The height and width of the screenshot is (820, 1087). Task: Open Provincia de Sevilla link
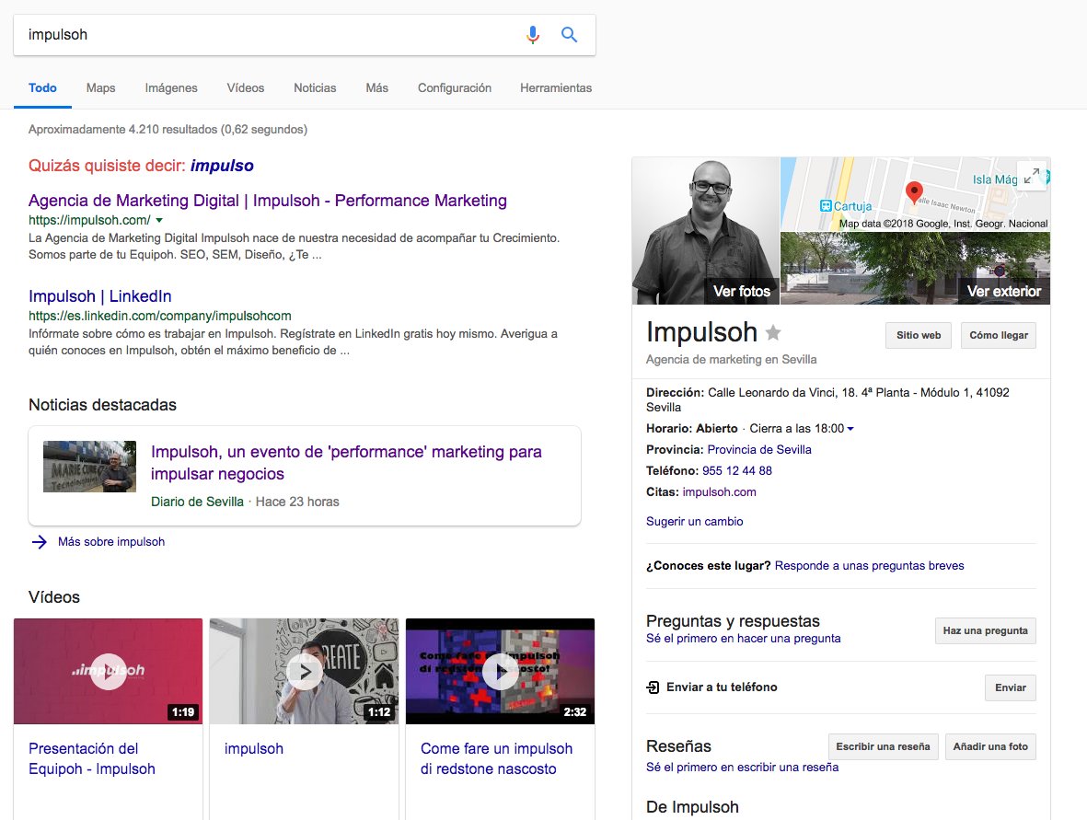[759, 450]
